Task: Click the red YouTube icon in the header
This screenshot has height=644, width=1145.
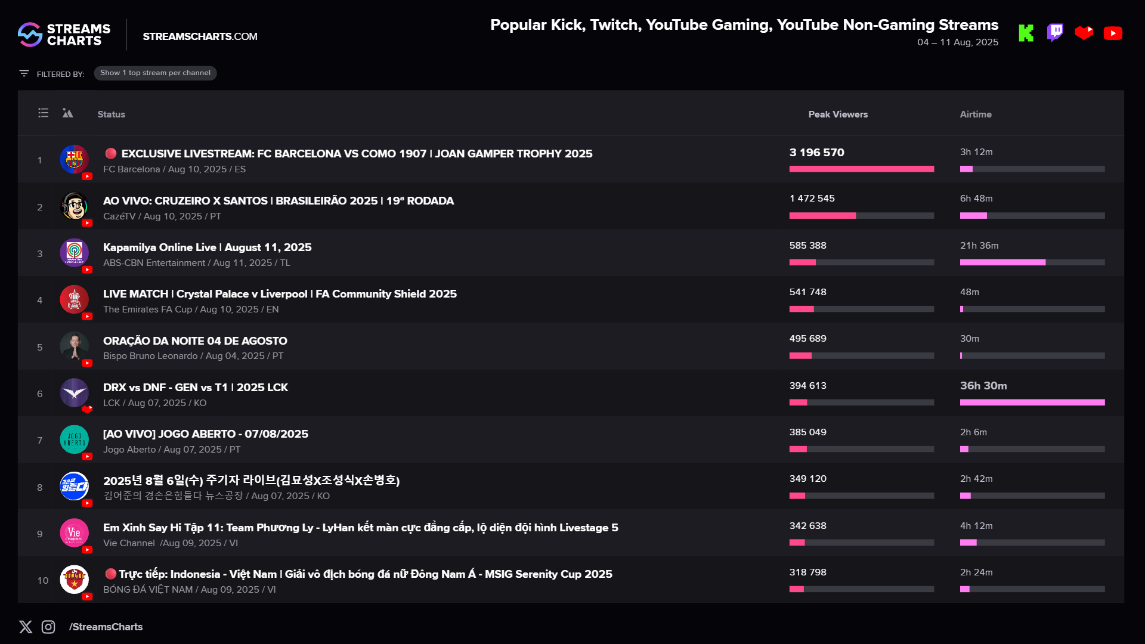Action: point(1113,33)
